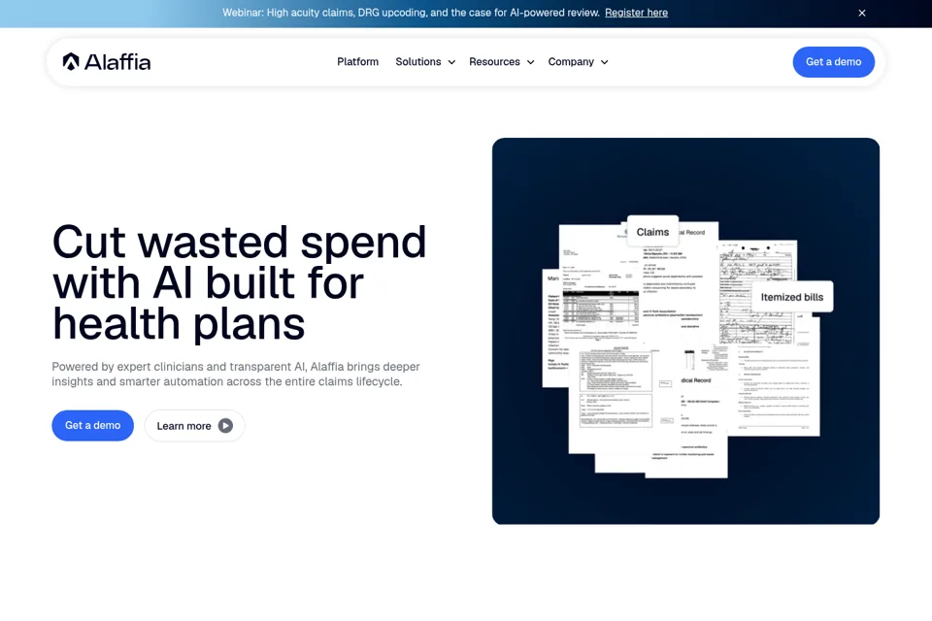Image resolution: width=932 pixels, height=621 pixels.
Task: Expand the Solutions dropdown chevron
Action: pos(451,62)
